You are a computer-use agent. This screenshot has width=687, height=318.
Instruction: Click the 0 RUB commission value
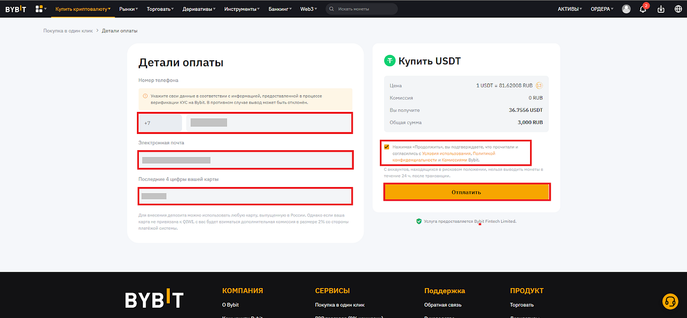(x=535, y=98)
